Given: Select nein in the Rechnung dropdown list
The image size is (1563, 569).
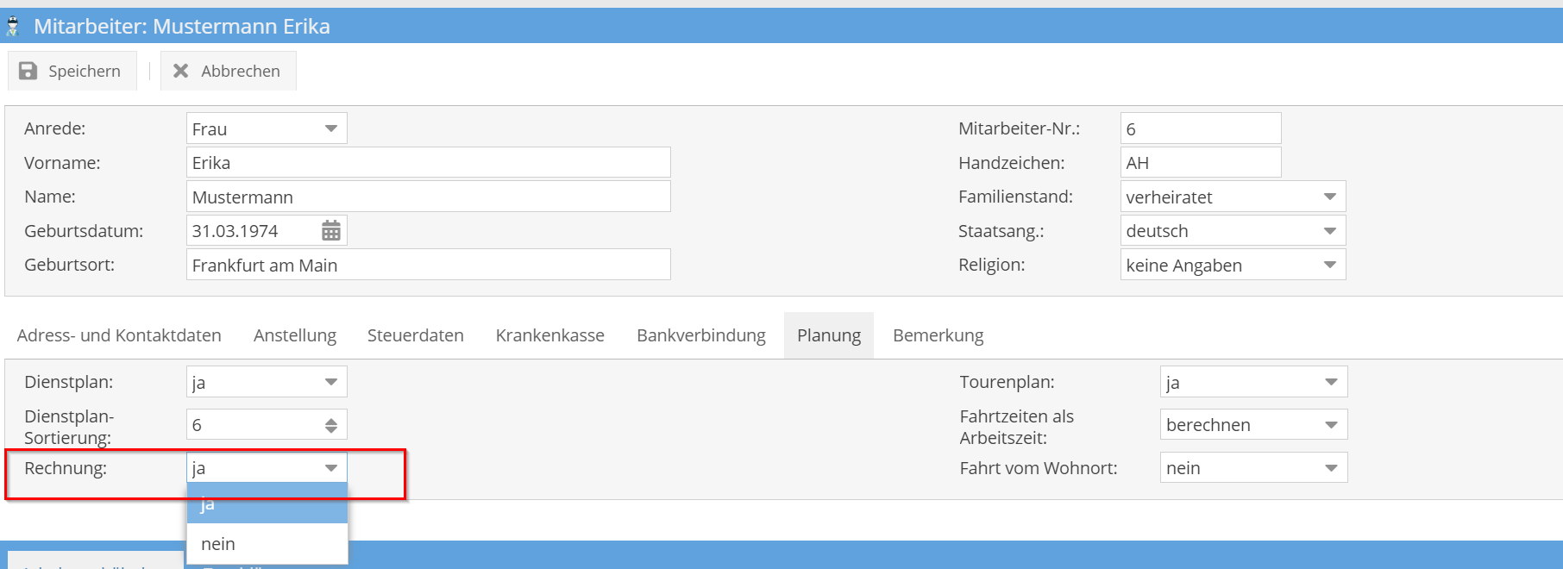Looking at the screenshot, I should click(x=218, y=543).
